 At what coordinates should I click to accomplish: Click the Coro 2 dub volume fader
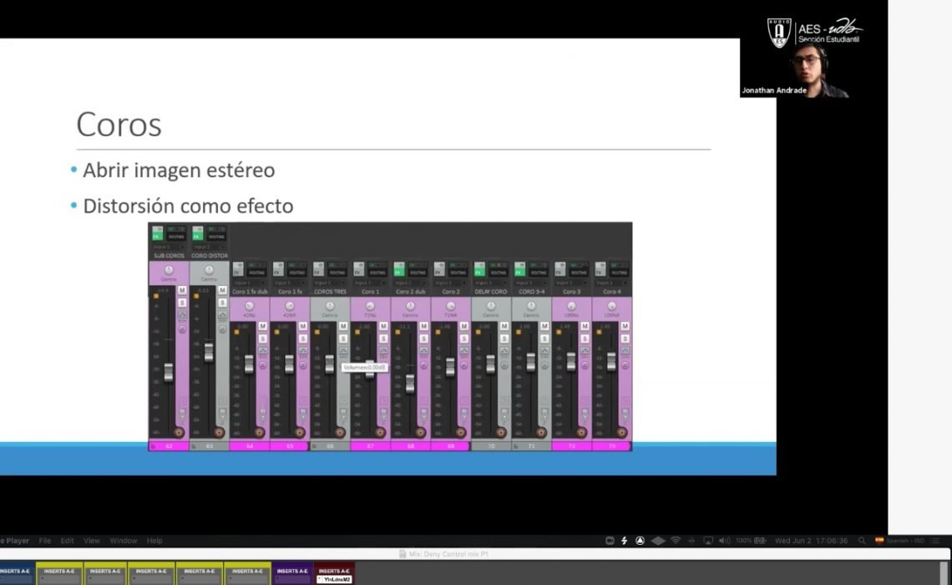click(x=409, y=384)
